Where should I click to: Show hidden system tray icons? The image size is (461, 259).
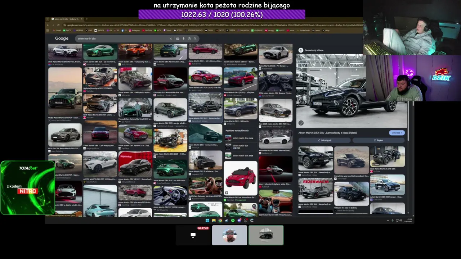(x=388, y=220)
